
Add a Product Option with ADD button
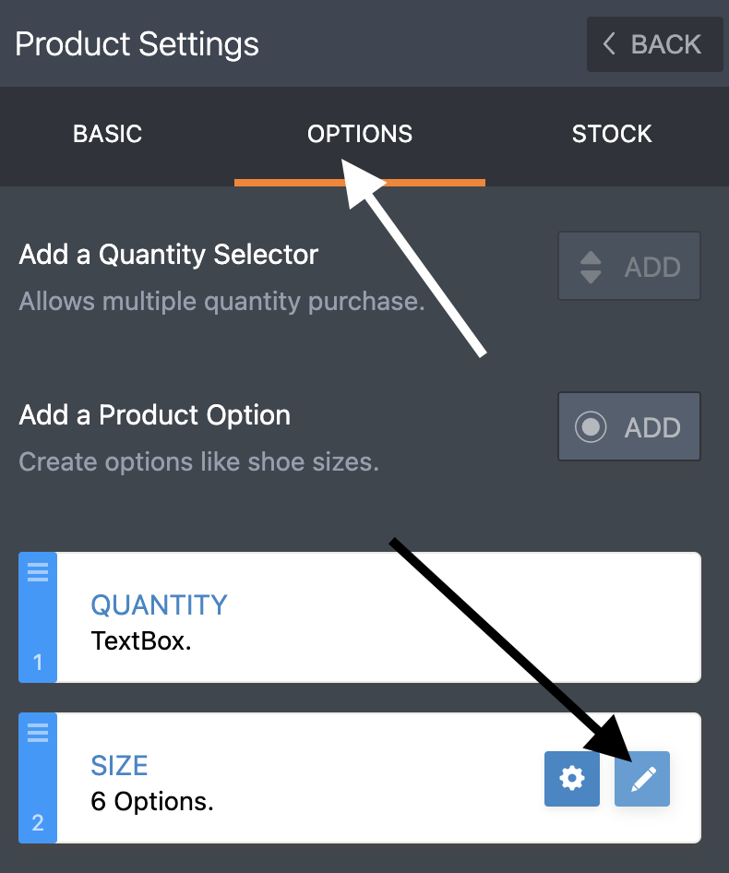[x=629, y=426]
